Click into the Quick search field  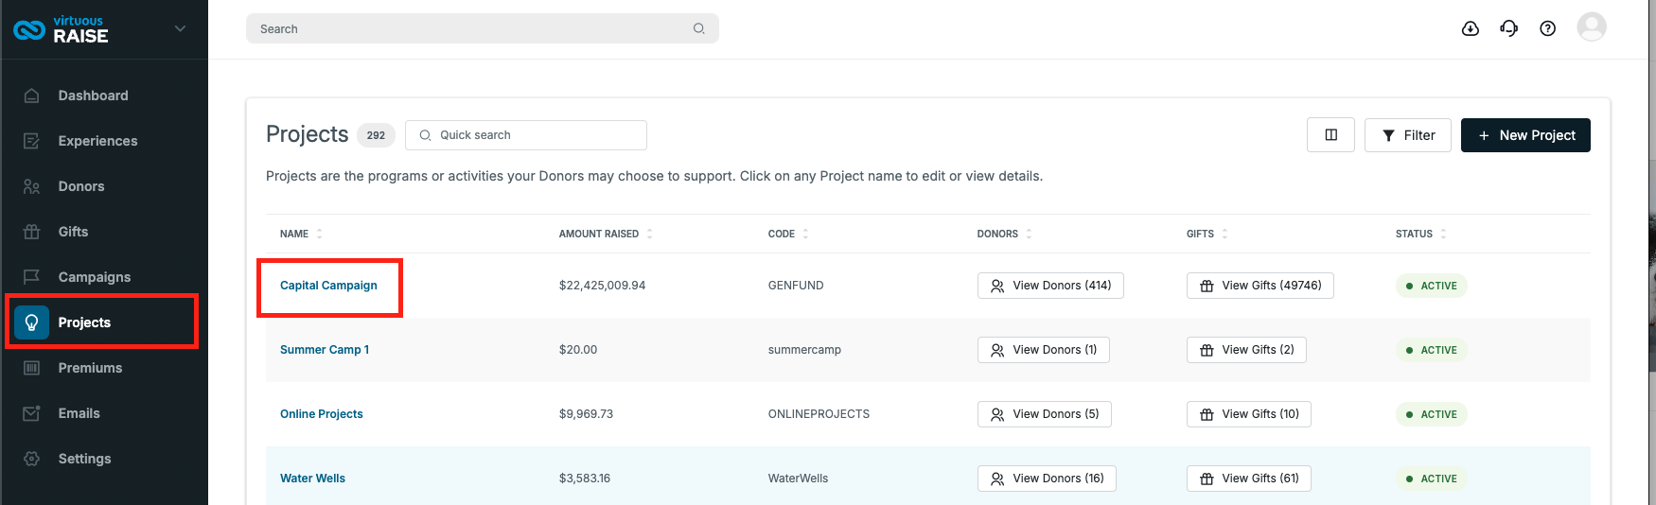tap(526, 135)
